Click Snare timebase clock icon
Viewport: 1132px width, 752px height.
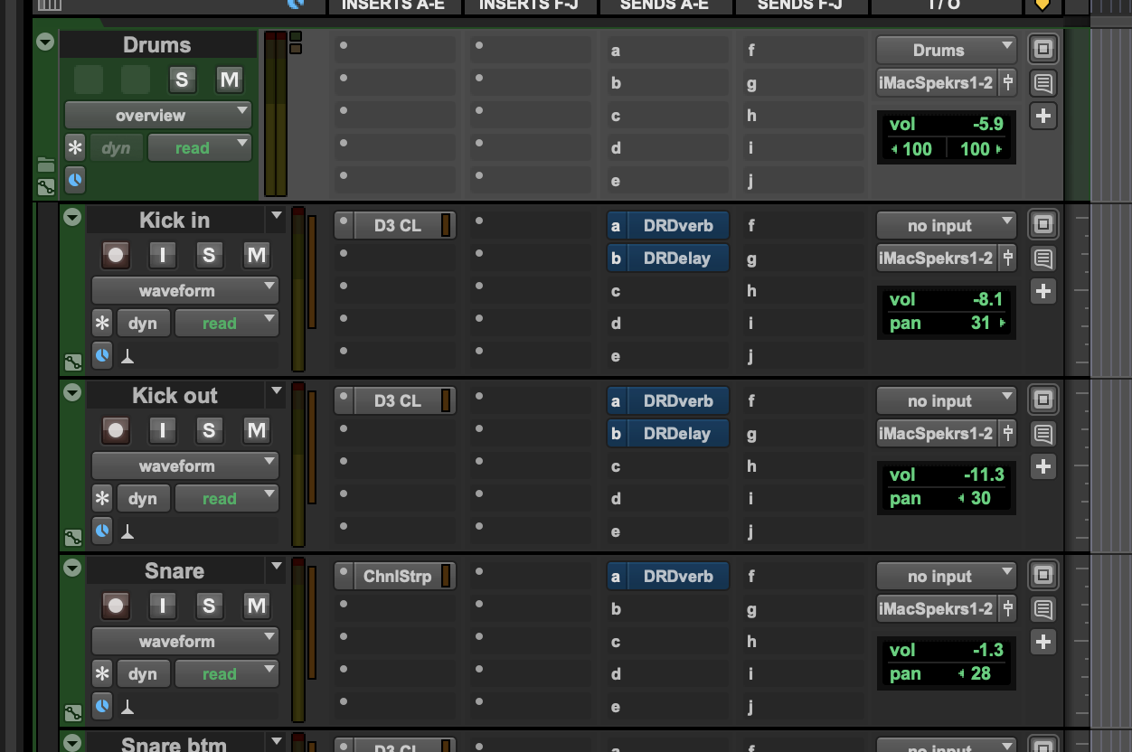[102, 707]
